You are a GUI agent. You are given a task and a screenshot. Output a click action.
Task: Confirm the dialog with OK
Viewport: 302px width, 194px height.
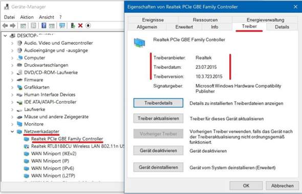[246, 186]
